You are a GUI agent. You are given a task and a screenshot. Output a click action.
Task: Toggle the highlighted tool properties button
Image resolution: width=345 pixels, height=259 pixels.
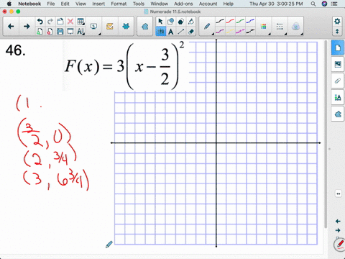tap(160, 32)
